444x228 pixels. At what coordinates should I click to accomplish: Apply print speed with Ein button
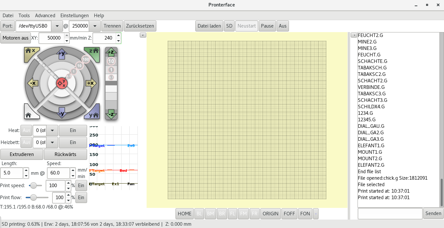point(81,186)
